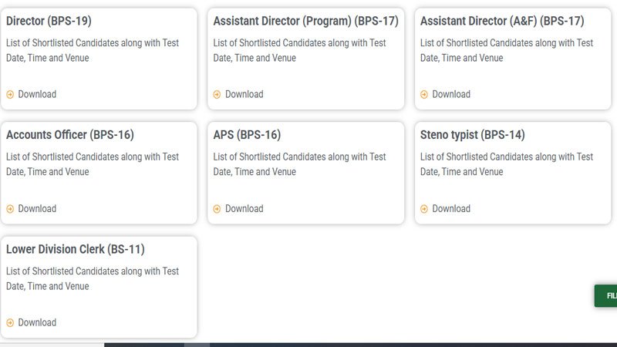Click the arrow icon in Accounts Officer card
This screenshot has height=347, width=617.
click(10, 209)
